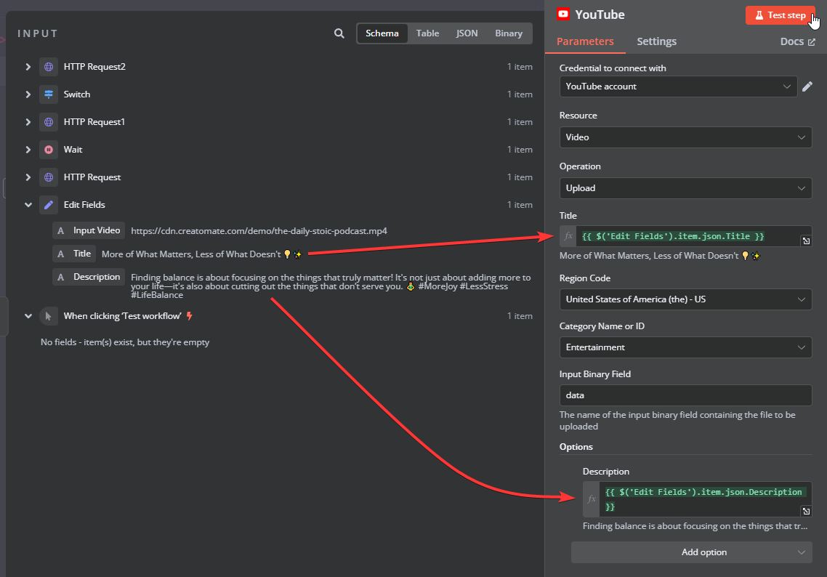Click the string type icon of Title field
This screenshot has width=827, height=577.
click(60, 254)
